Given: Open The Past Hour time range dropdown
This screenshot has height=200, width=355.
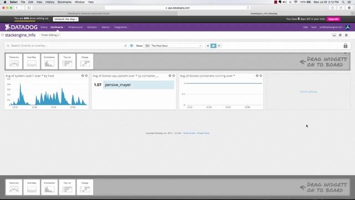Looking at the screenshot, I should 173,46.
